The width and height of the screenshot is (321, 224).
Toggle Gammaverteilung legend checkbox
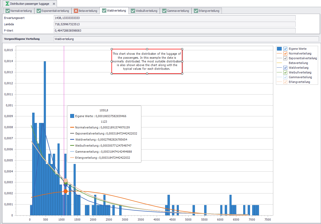(285, 77)
